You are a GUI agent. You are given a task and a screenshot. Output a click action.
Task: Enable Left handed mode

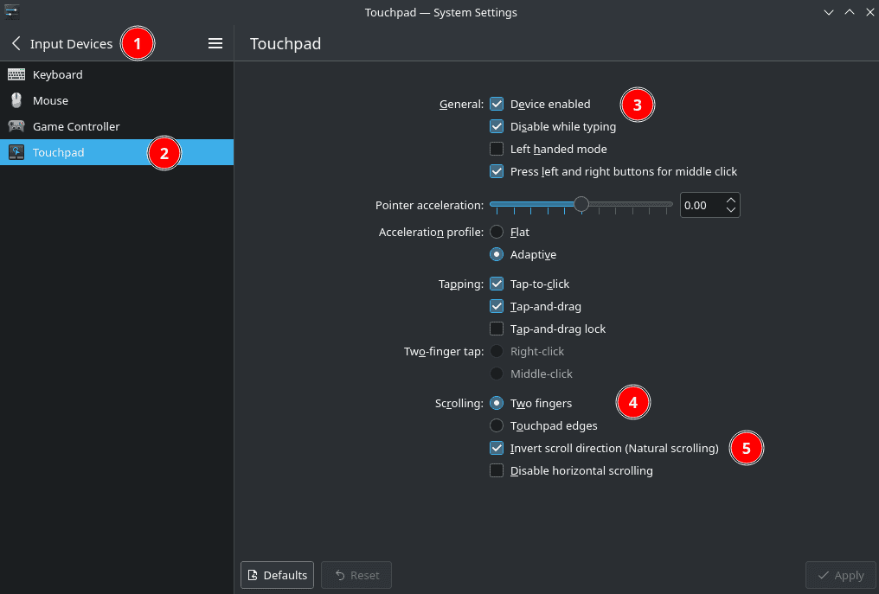point(497,149)
